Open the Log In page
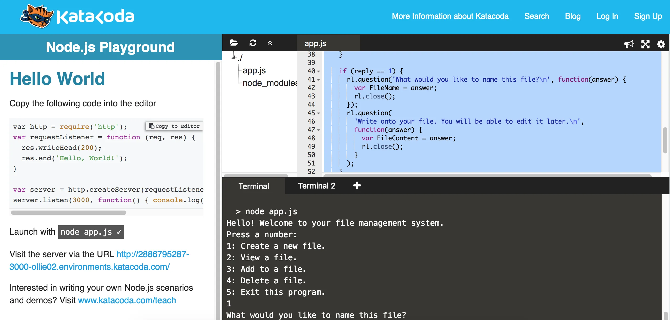The width and height of the screenshot is (670, 320). click(x=607, y=16)
